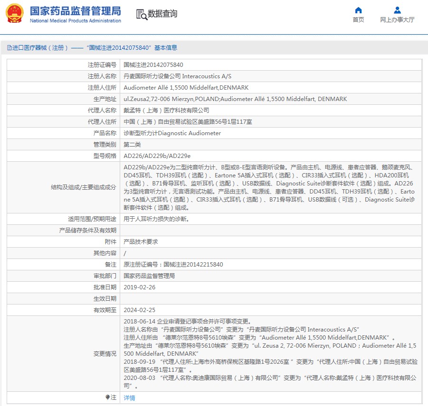
Task: Click the document icon before 进口医疗器械
Action: click(10, 48)
